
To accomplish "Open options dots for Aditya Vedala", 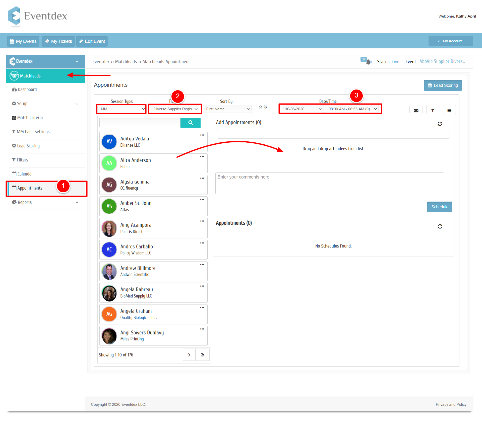I will point(202,135).
